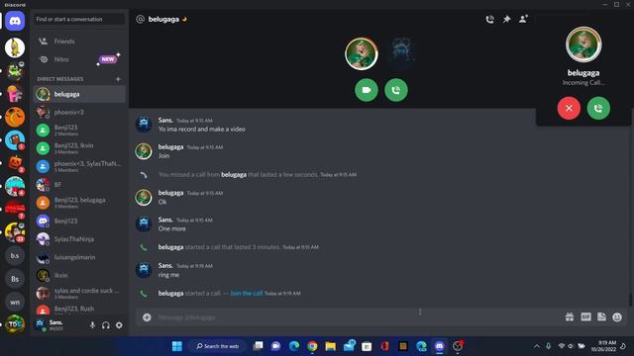Join voice call from center green phone button
Screen dimensions: 634x356
point(396,90)
